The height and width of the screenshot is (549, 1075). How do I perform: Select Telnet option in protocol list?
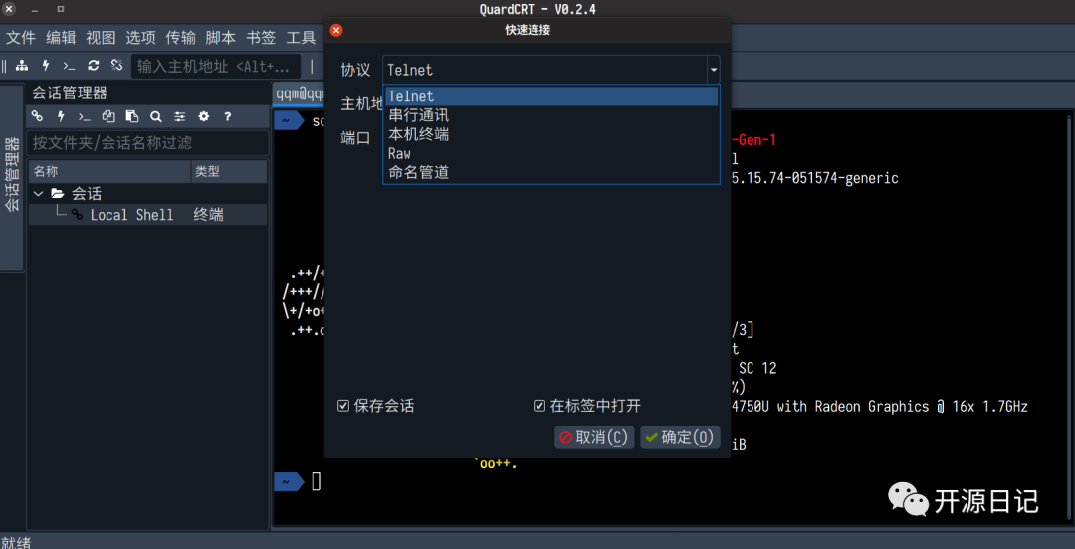[x=551, y=96]
